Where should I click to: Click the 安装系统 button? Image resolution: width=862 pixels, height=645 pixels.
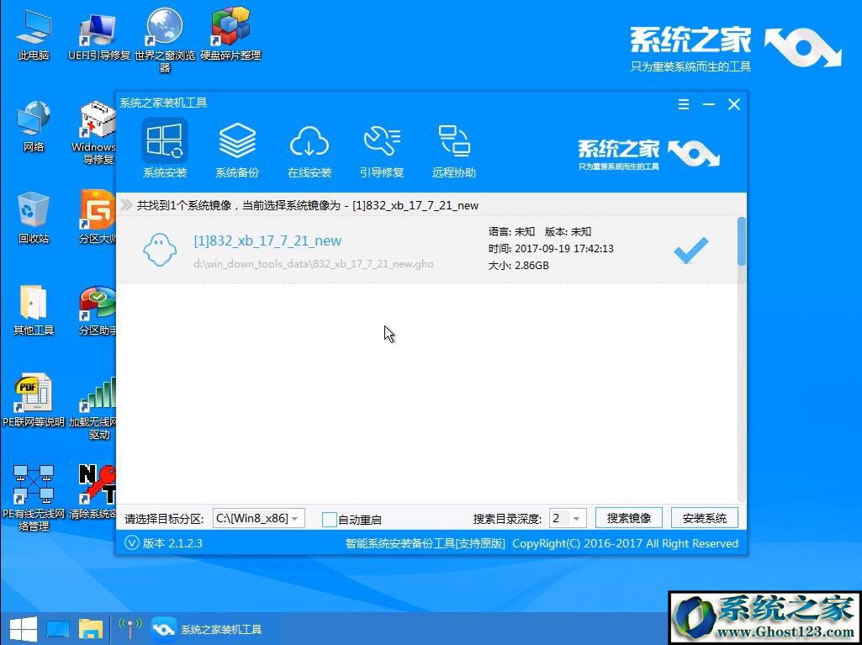tap(704, 518)
